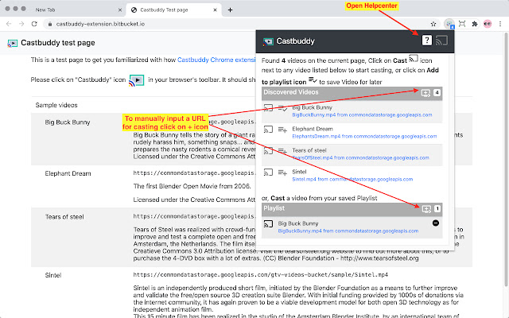Open BigBuckBunny.mp4 link in Discovered Videos
The height and width of the screenshot is (318, 509).
click(x=362, y=114)
